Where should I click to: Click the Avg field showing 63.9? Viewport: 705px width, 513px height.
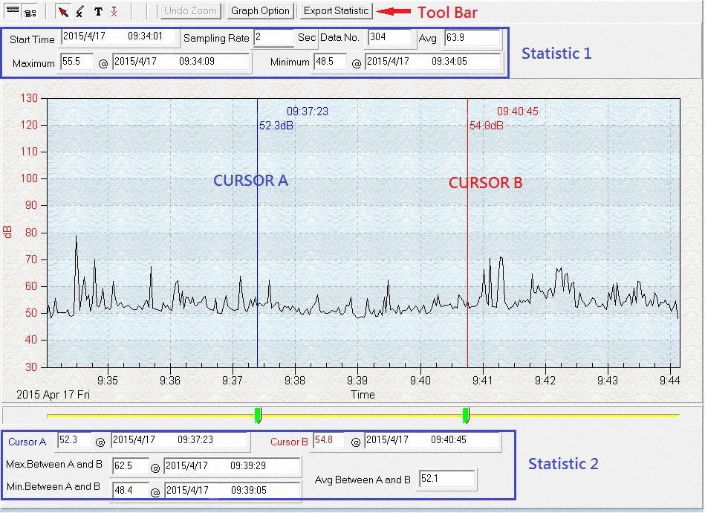click(472, 38)
